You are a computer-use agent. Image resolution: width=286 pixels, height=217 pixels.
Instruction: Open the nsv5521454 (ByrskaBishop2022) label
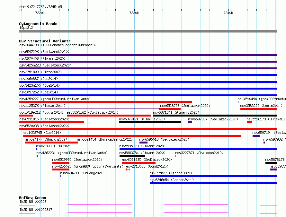105,139
